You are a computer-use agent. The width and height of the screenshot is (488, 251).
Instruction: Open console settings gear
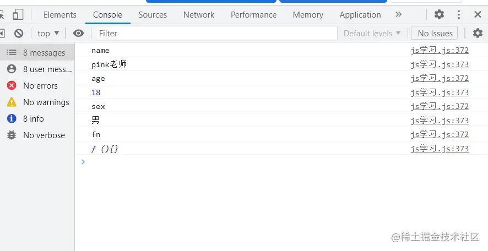tap(478, 33)
